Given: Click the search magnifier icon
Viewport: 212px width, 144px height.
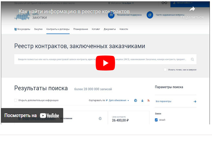Looking at the screenshot, I should [x=193, y=60].
